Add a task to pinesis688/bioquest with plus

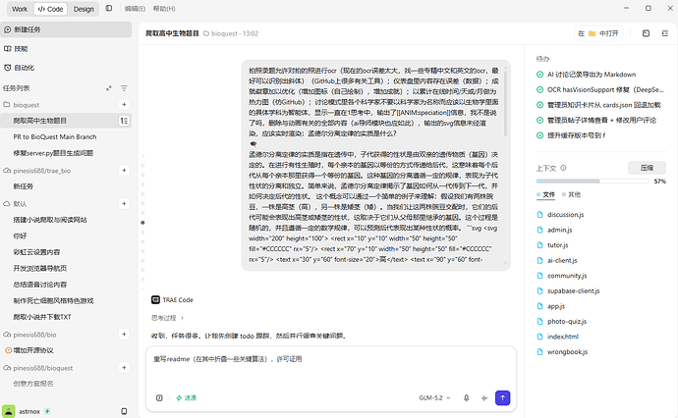(x=124, y=368)
